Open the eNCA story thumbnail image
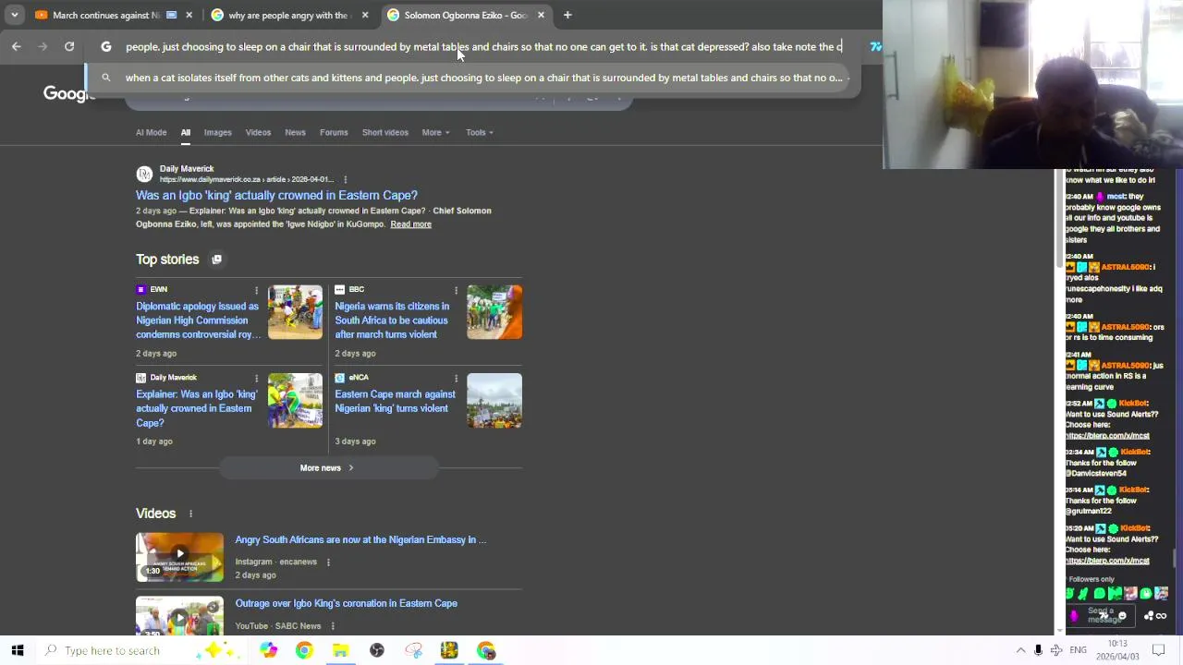The width and height of the screenshot is (1183, 665). 494,400
